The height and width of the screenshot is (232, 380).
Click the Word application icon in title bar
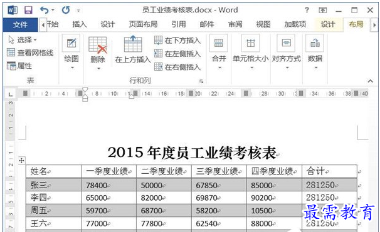tap(13, 10)
